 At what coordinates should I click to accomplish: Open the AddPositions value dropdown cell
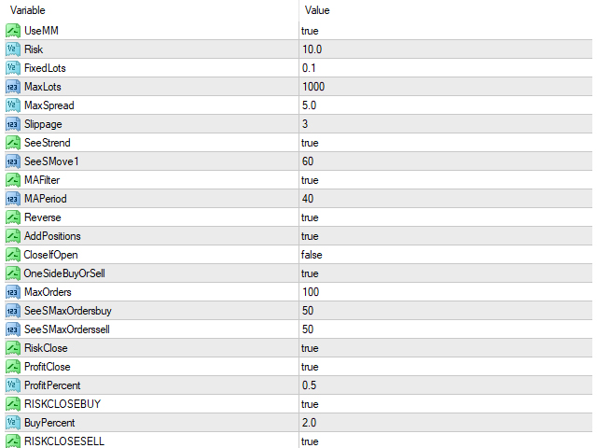click(x=446, y=236)
